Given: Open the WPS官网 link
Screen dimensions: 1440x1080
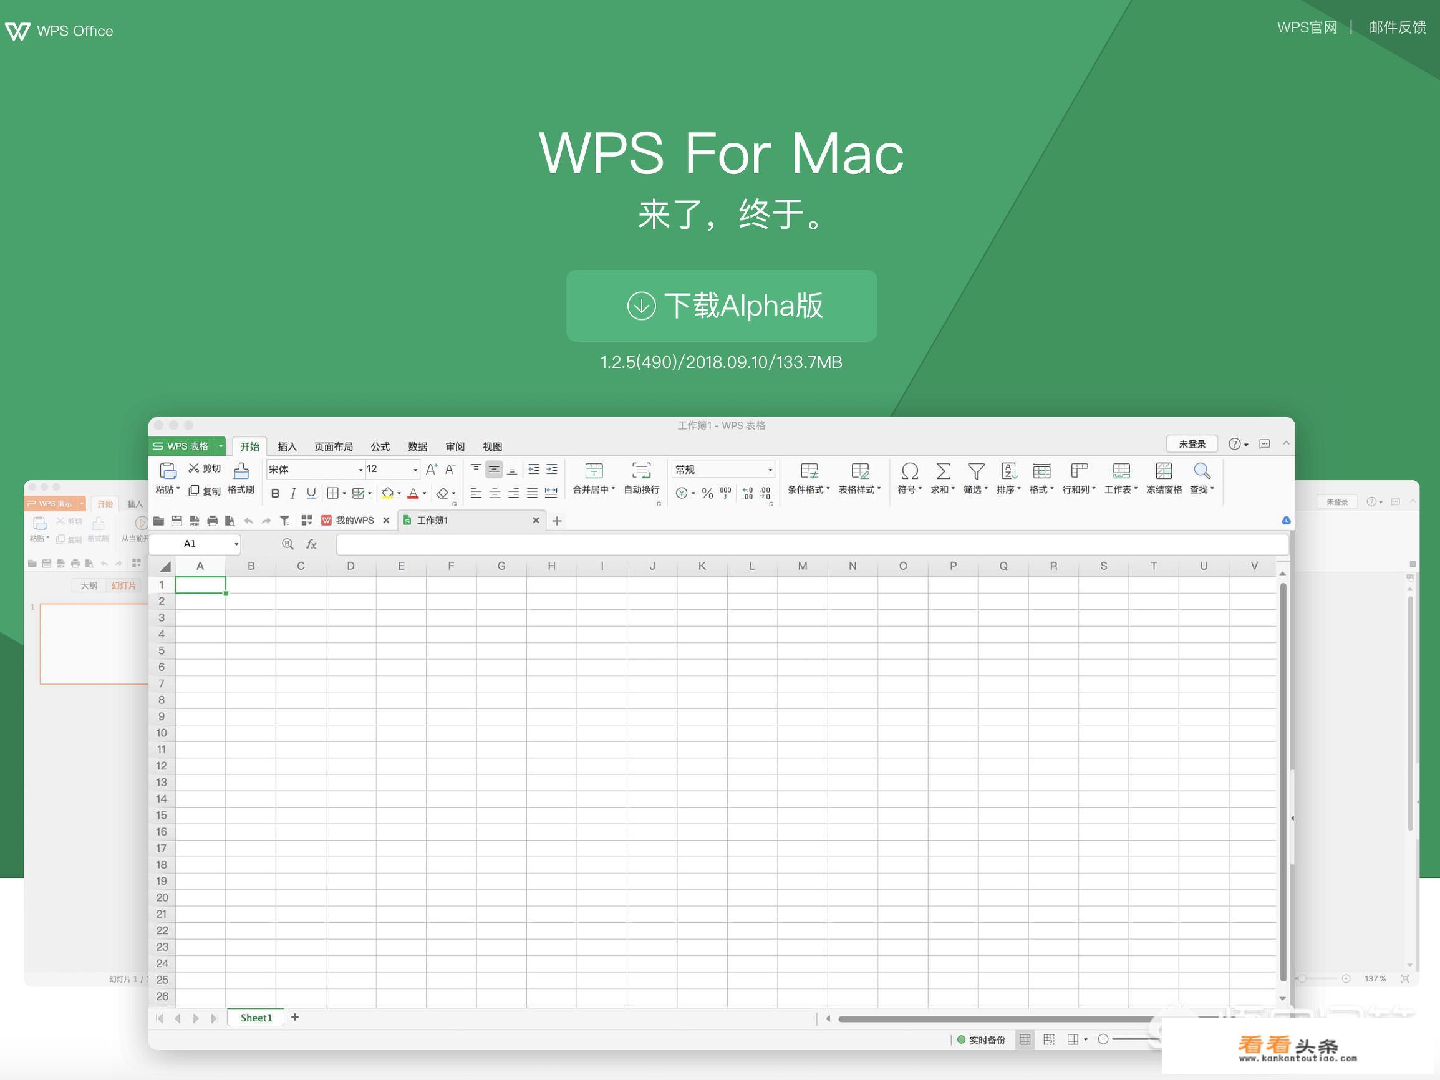Looking at the screenshot, I should 1307,27.
